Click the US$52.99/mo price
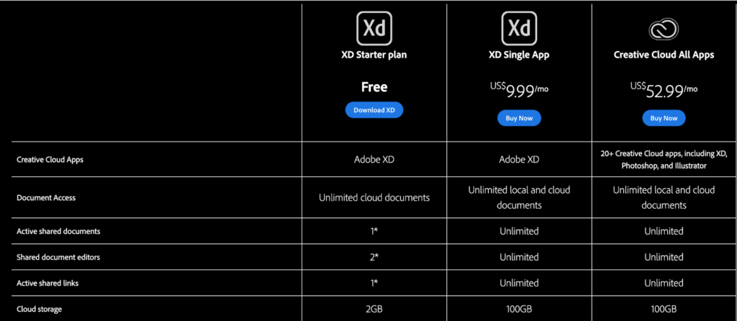 point(664,89)
